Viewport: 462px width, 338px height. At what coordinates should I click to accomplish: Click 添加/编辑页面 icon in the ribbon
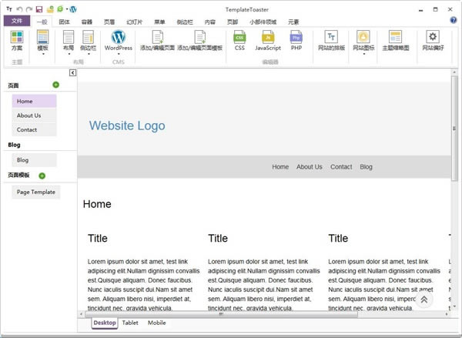click(x=157, y=40)
